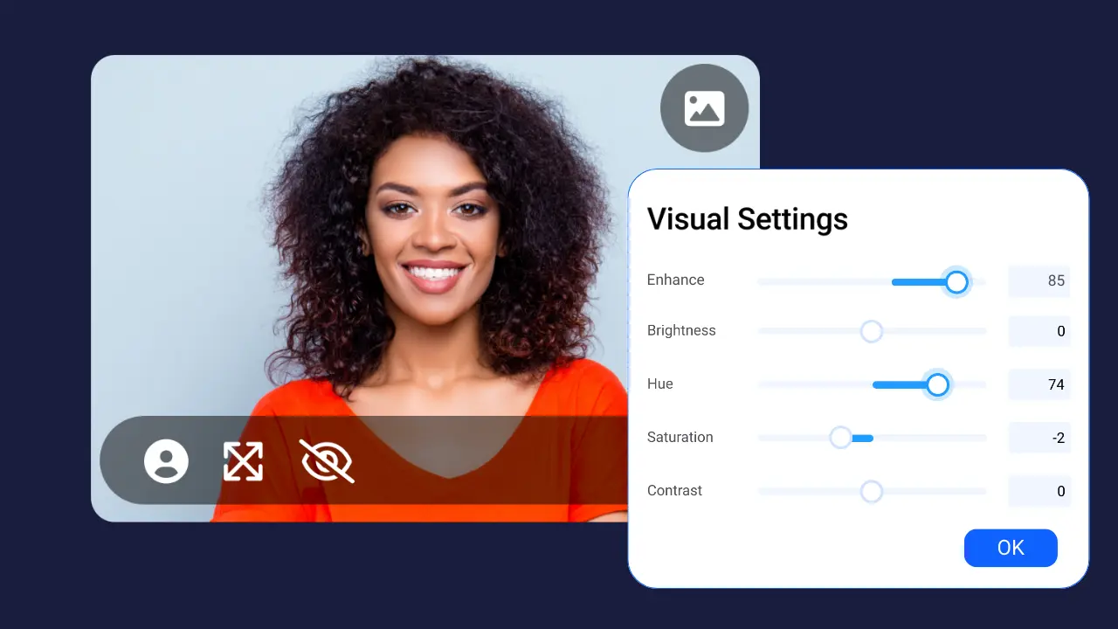
Task: Toggle the crossed-out eye visibility icon
Action: click(x=327, y=460)
